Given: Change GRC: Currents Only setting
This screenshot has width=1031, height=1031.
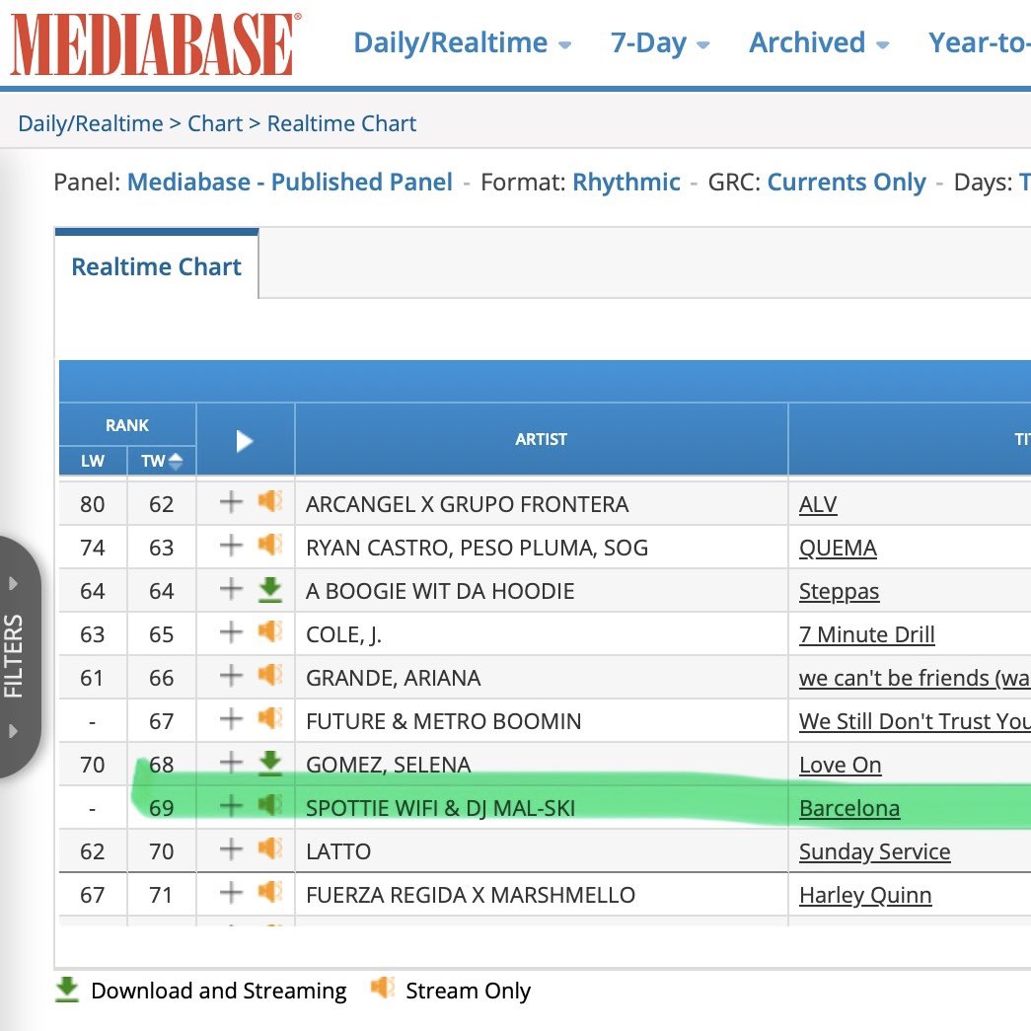Looking at the screenshot, I should pyautogui.click(x=847, y=183).
